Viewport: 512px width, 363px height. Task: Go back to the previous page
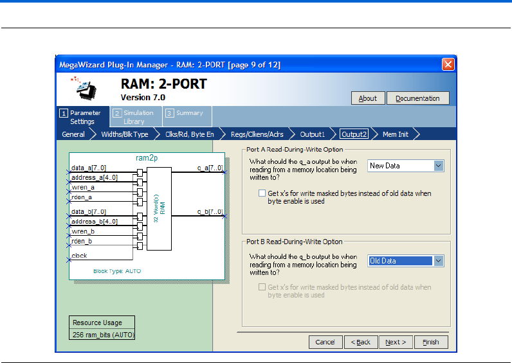point(361,342)
